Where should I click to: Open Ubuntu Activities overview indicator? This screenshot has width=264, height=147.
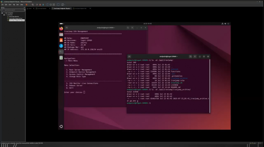tap(62, 24)
